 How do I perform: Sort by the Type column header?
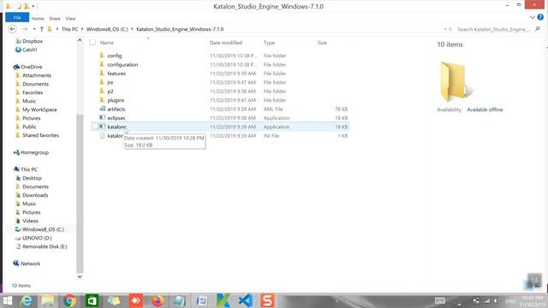[269, 43]
